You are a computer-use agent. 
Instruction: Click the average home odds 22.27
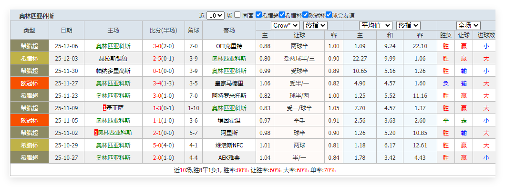360,59
